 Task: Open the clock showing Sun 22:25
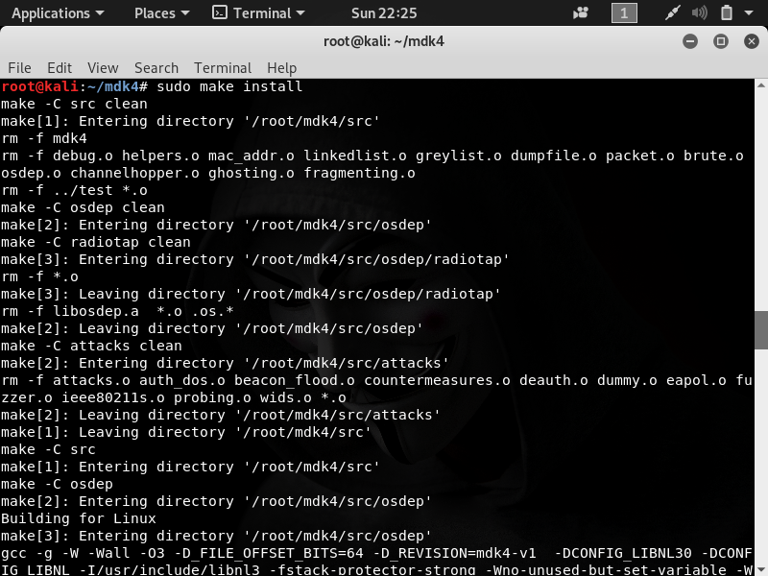point(383,13)
